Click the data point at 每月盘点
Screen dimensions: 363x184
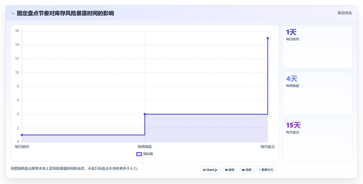268,38
